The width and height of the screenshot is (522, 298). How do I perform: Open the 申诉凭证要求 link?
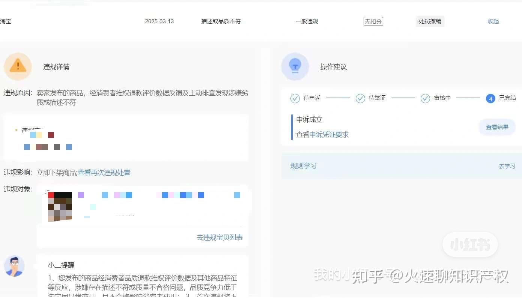pyautogui.click(x=329, y=134)
